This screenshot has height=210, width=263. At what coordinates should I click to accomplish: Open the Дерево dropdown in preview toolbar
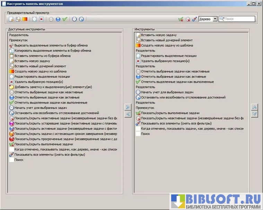click(x=215, y=19)
